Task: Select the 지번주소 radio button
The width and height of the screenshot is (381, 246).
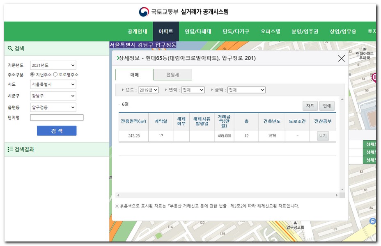Action: click(x=32, y=75)
